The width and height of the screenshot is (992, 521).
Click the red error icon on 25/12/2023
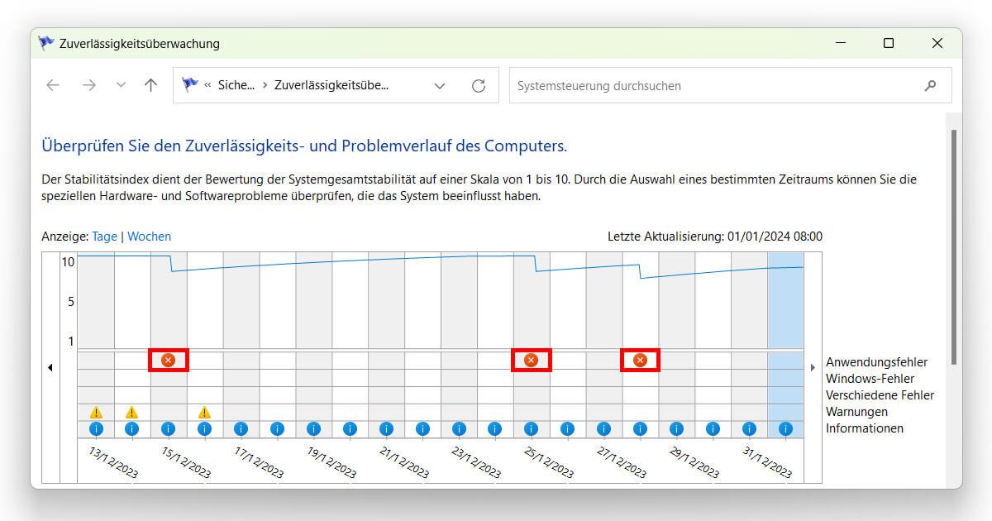point(531,360)
